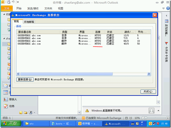Click the list's right scroll arrow

[x=149, y=74]
